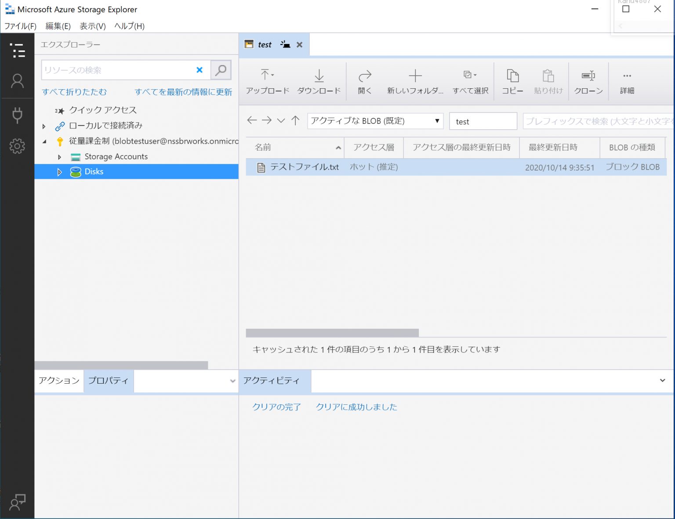Click the explorer tree horizontal scrollbar
Image resolution: width=675 pixels, height=519 pixels.
coord(121,365)
